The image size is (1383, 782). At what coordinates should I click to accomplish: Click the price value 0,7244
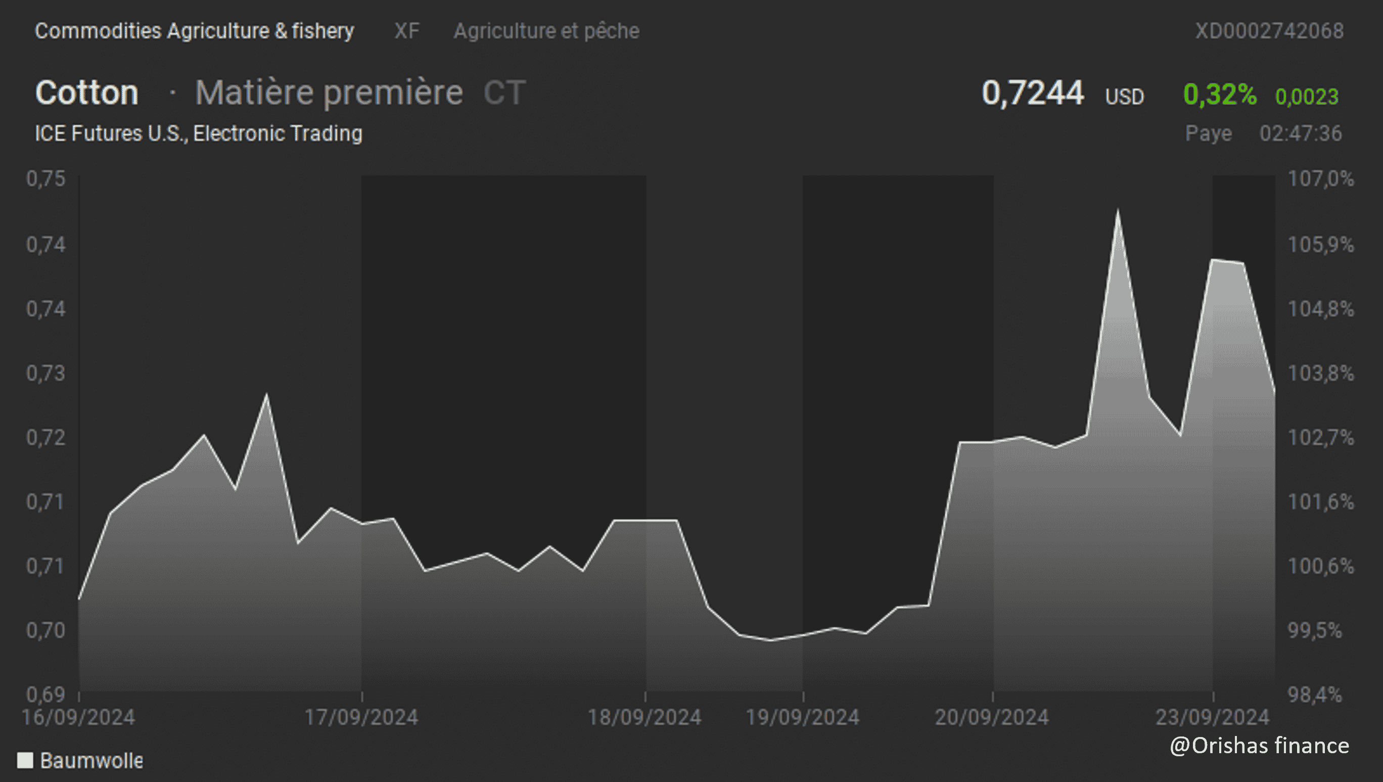[1033, 93]
